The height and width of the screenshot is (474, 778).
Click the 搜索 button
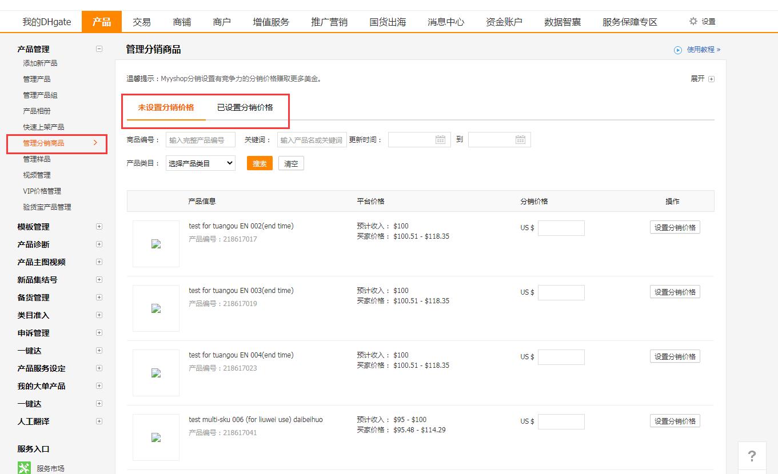[260, 163]
